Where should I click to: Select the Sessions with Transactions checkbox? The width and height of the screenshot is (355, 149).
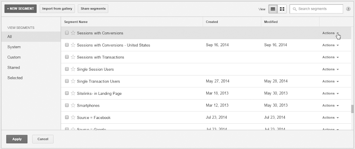click(67, 57)
